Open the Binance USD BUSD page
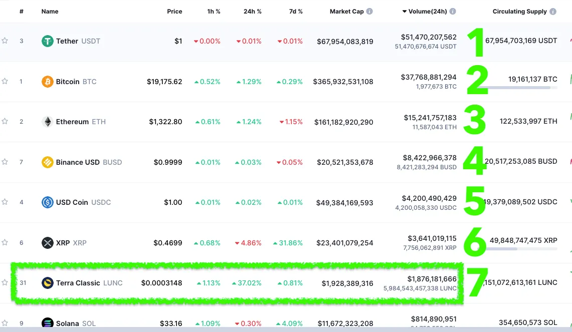Viewport: 572px width, 332px height. click(x=89, y=162)
